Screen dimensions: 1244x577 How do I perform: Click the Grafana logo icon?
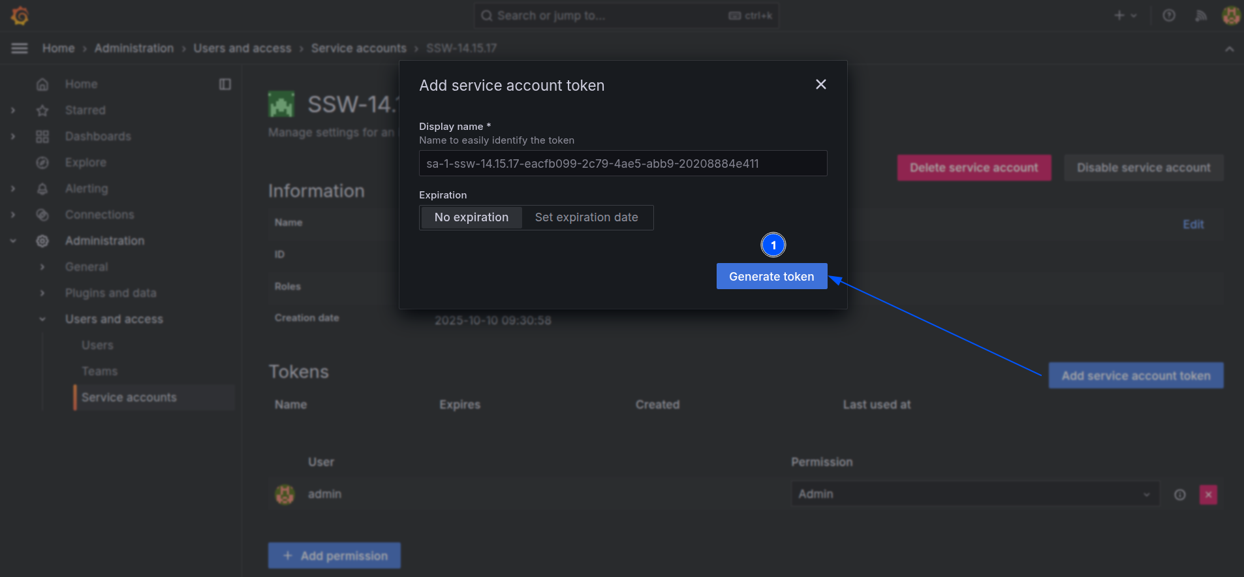tap(20, 16)
